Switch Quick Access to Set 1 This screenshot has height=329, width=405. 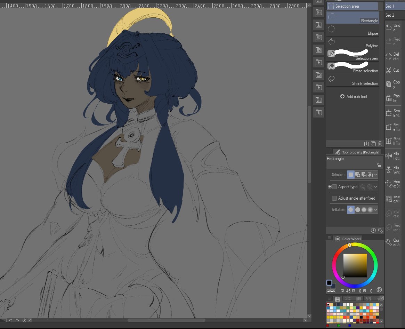(x=395, y=6)
